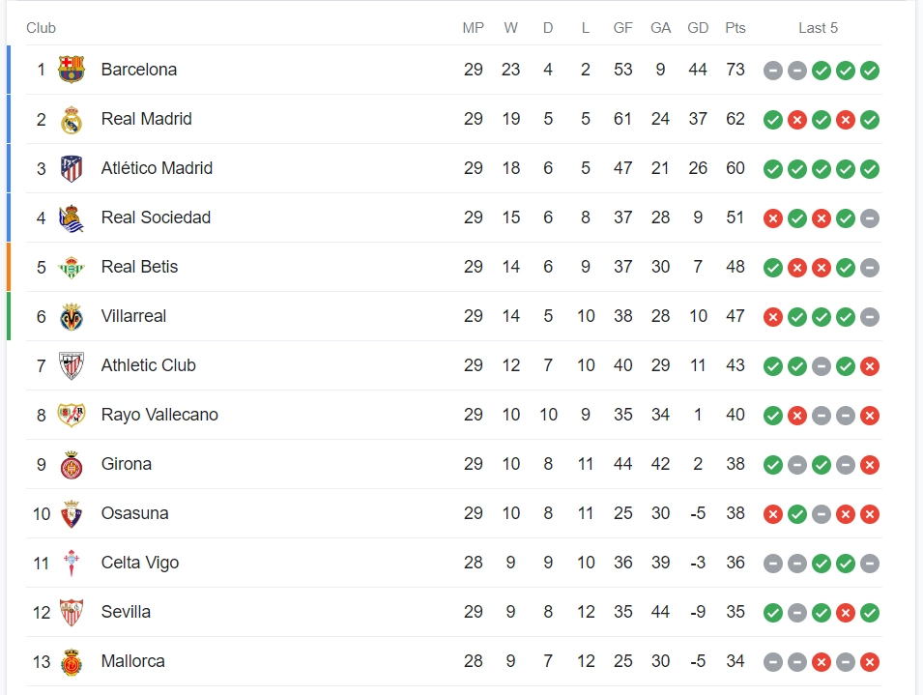Click the Mallorca crest icon
This screenshot has width=923, height=695.
point(72,661)
